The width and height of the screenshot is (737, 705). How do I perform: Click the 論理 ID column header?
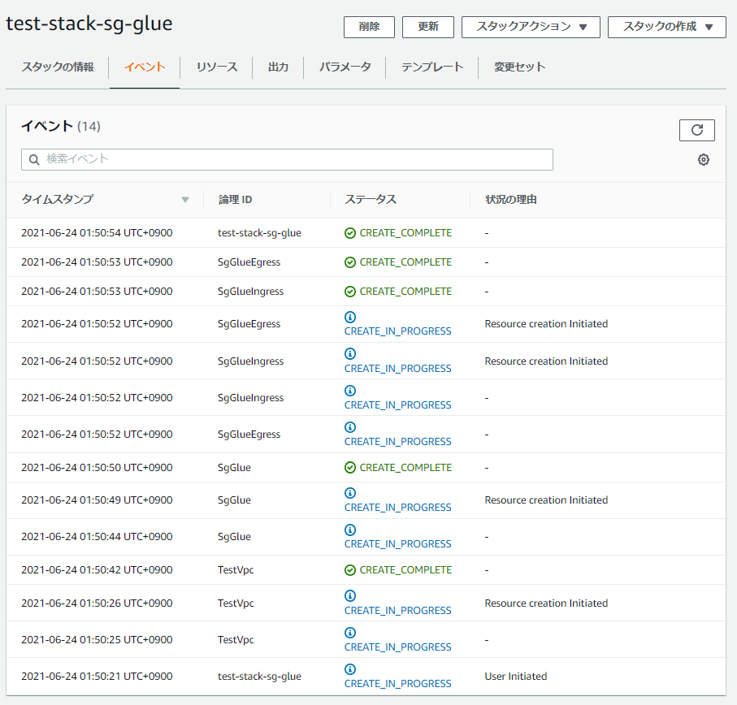(235, 200)
